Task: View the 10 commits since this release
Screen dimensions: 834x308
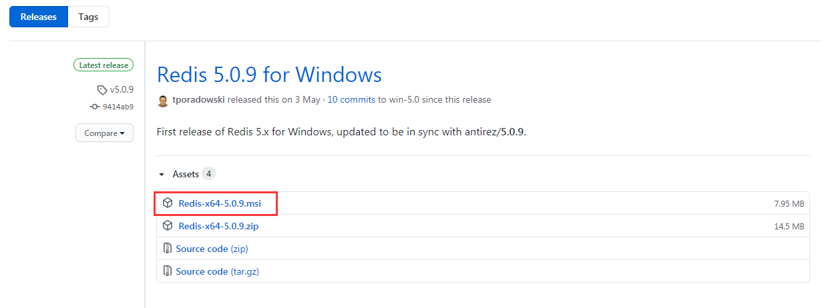Action: [x=352, y=100]
